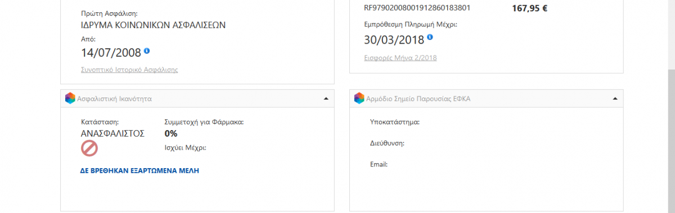Click the Ασφαλιστική Ικανότητα panel header title
Image resolution: width=675 pixels, height=213 pixels.
pyautogui.click(x=114, y=99)
